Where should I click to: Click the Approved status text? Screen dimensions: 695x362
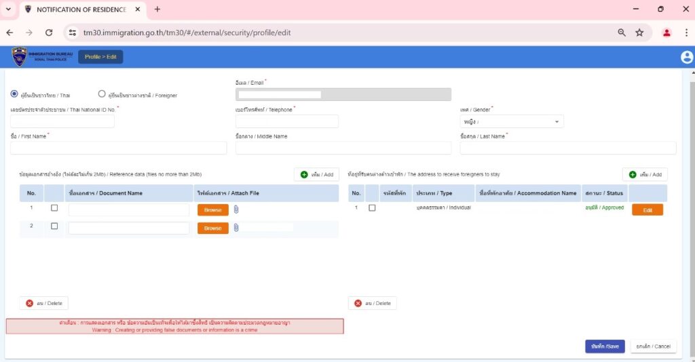tap(605, 207)
